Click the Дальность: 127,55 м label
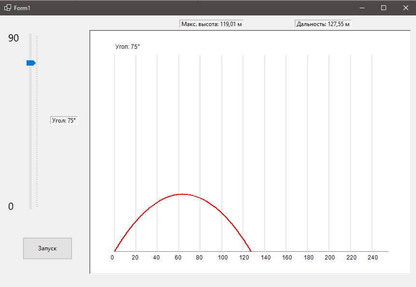This screenshot has height=287, width=416. [x=323, y=24]
